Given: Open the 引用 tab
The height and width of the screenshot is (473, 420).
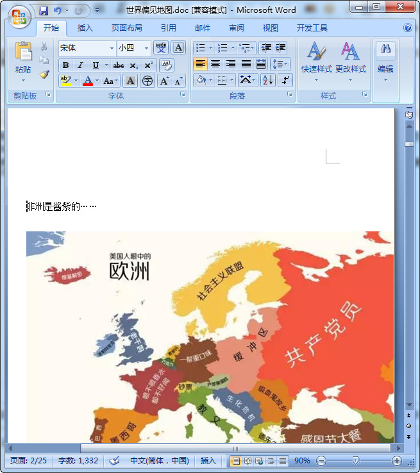Looking at the screenshot, I should [169, 28].
